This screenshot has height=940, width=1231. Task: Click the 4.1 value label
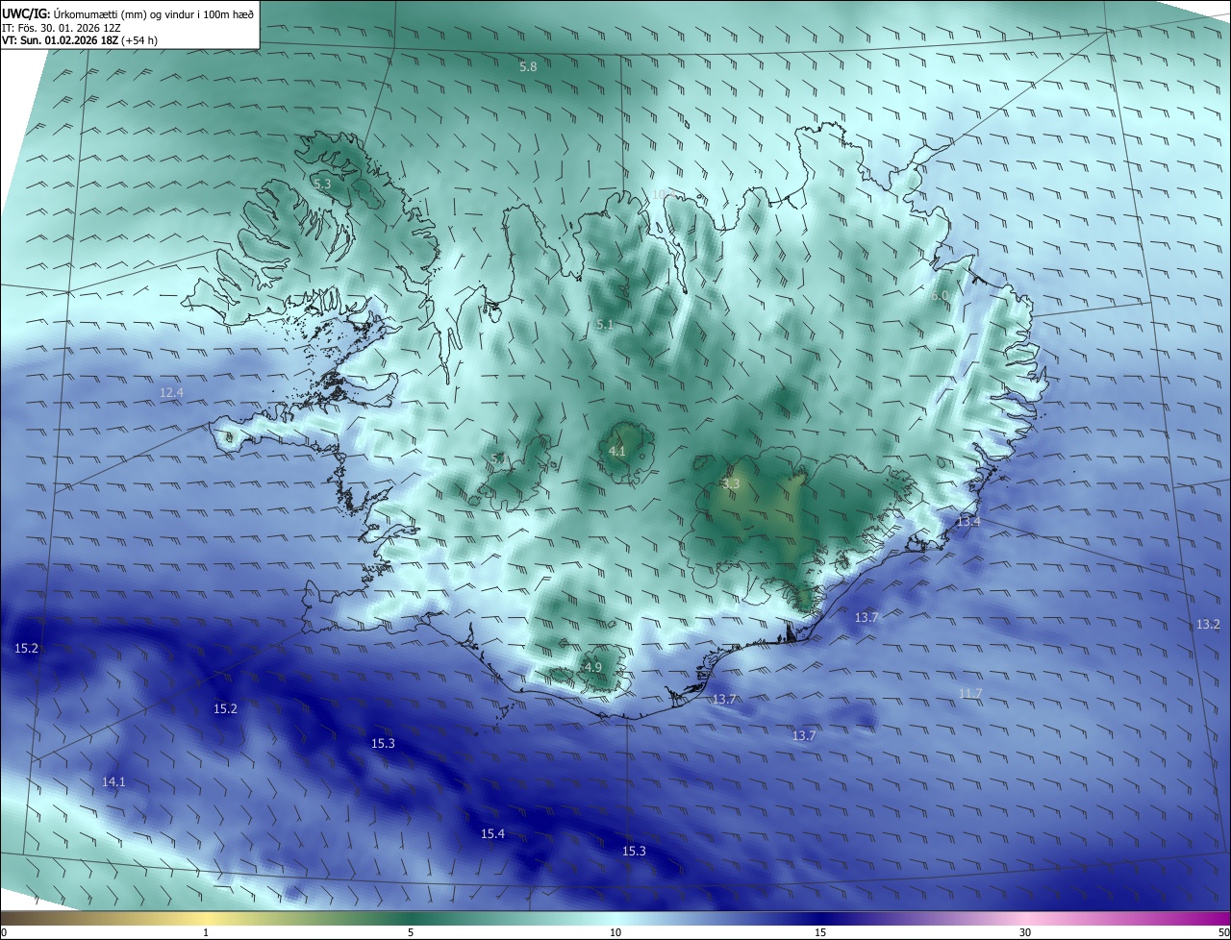(617, 451)
